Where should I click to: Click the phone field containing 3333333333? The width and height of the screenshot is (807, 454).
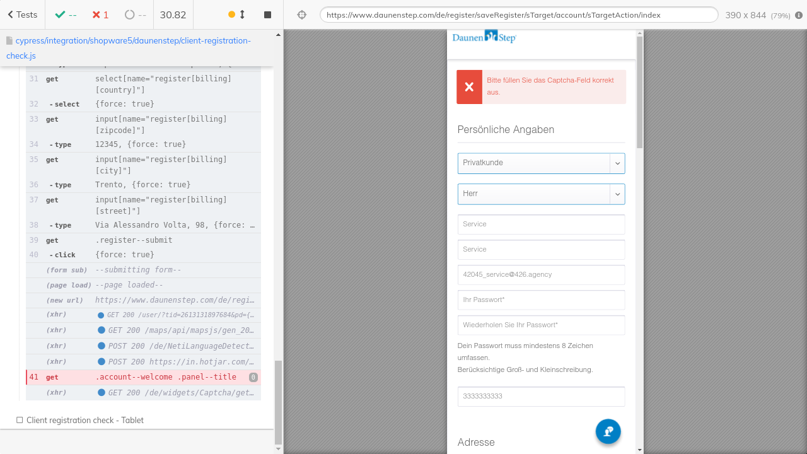pyautogui.click(x=541, y=397)
